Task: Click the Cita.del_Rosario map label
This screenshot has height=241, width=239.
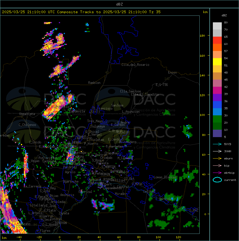Action: click(135, 65)
